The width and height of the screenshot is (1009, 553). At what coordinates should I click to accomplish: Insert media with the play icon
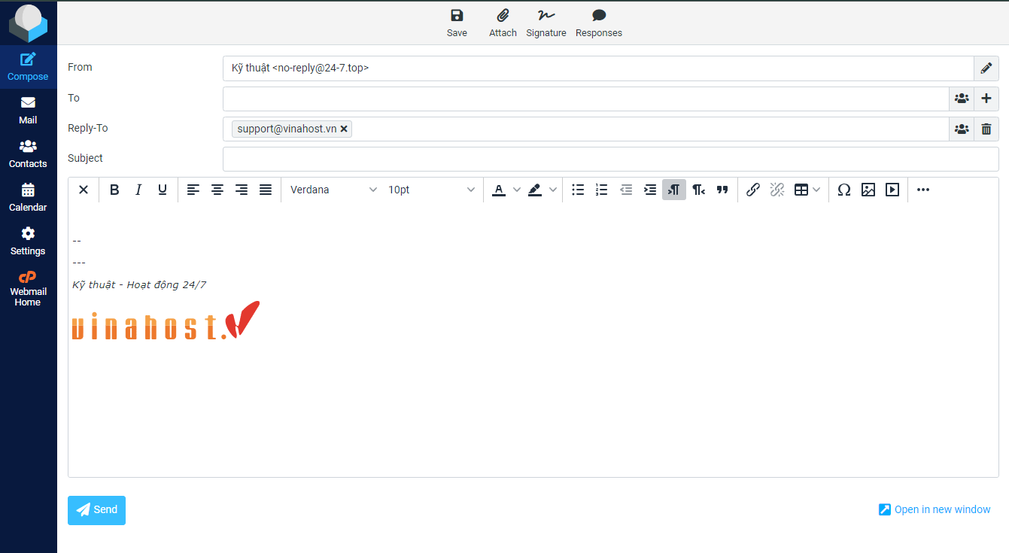point(892,190)
